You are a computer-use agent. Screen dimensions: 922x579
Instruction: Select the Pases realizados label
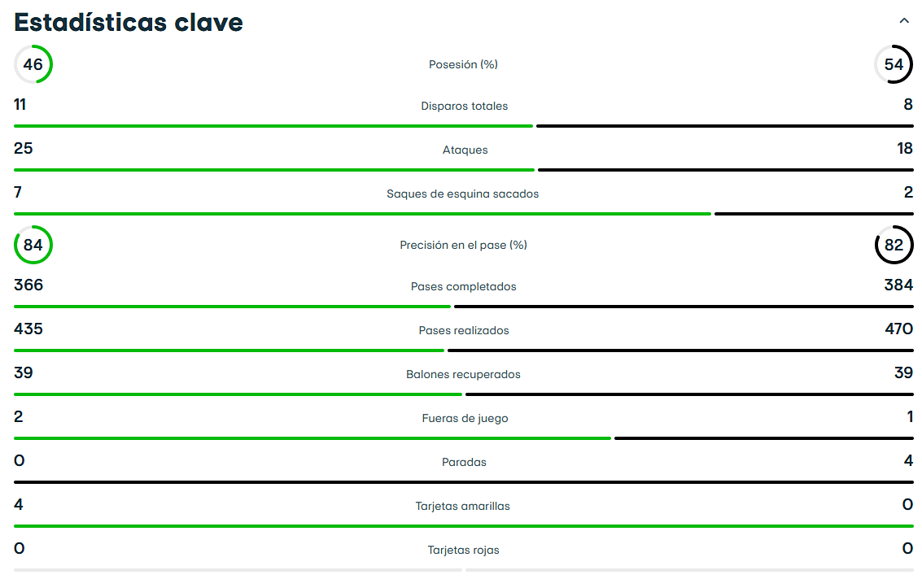[463, 330]
